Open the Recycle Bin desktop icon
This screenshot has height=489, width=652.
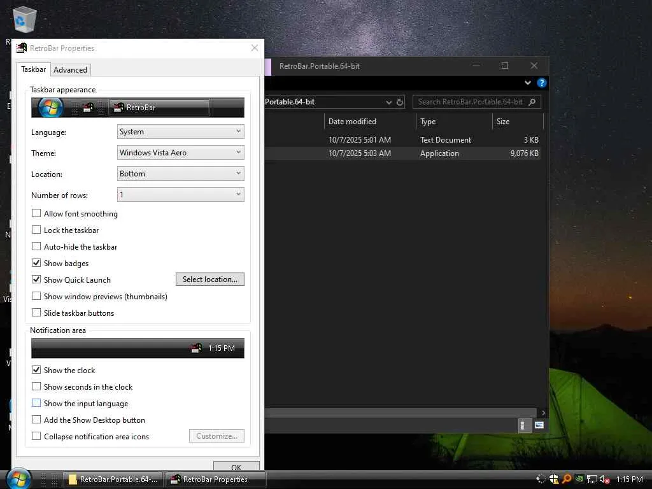25,20
